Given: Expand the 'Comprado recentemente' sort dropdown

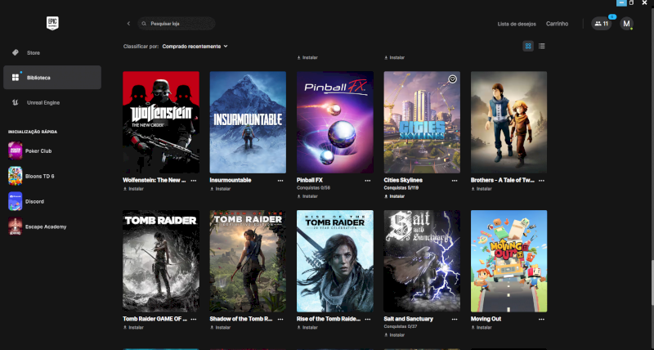Looking at the screenshot, I should [x=195, y=46].
